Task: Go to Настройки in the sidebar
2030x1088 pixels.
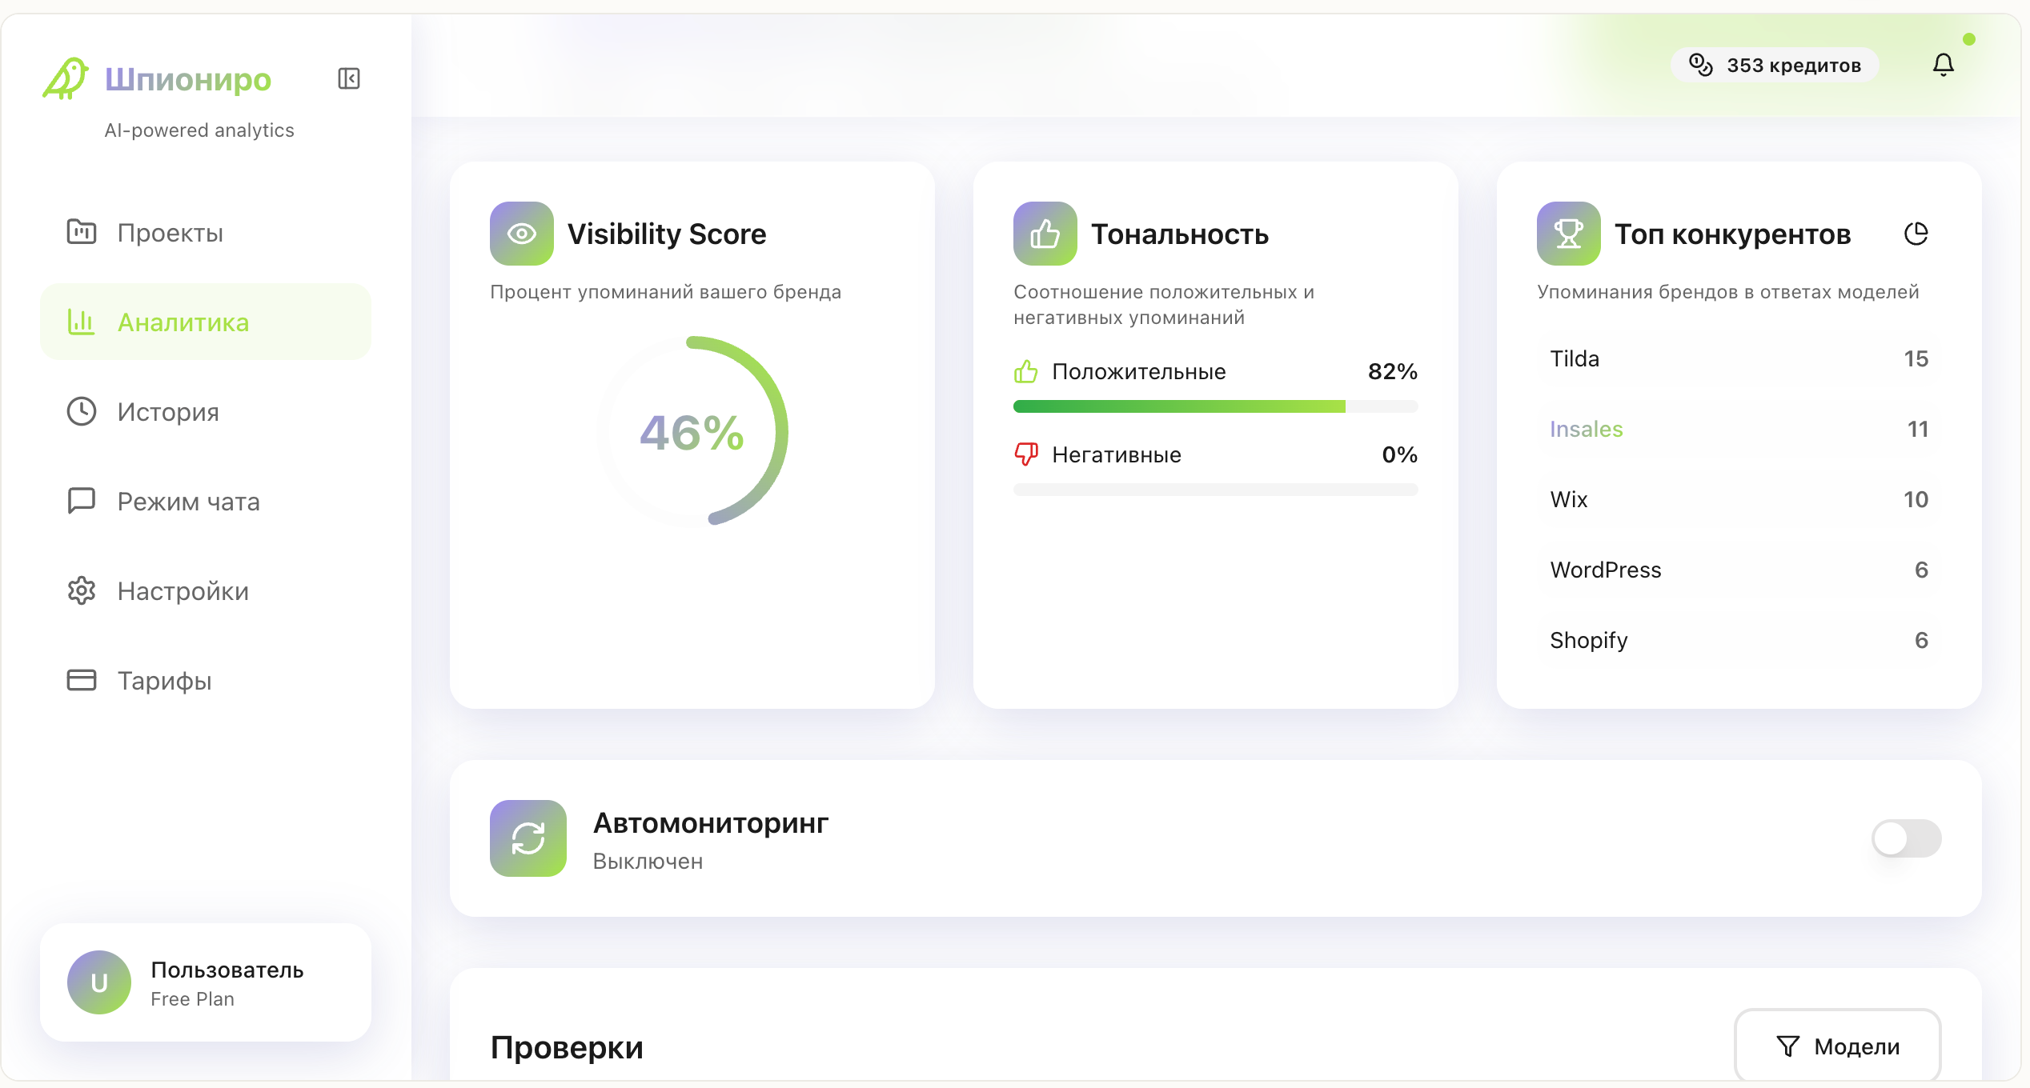Action: 183,591
